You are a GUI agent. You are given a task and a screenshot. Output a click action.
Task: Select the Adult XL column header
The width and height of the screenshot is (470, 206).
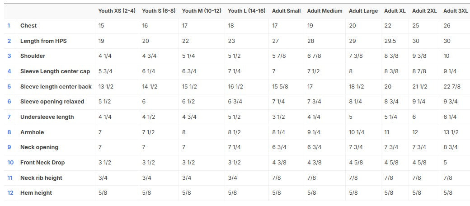[395, 11]
